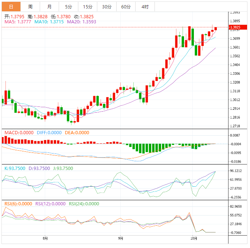Viewport: 250px width, 248px height.
Task: Click the 9月 date axis marker
Action: click(121, 239)
